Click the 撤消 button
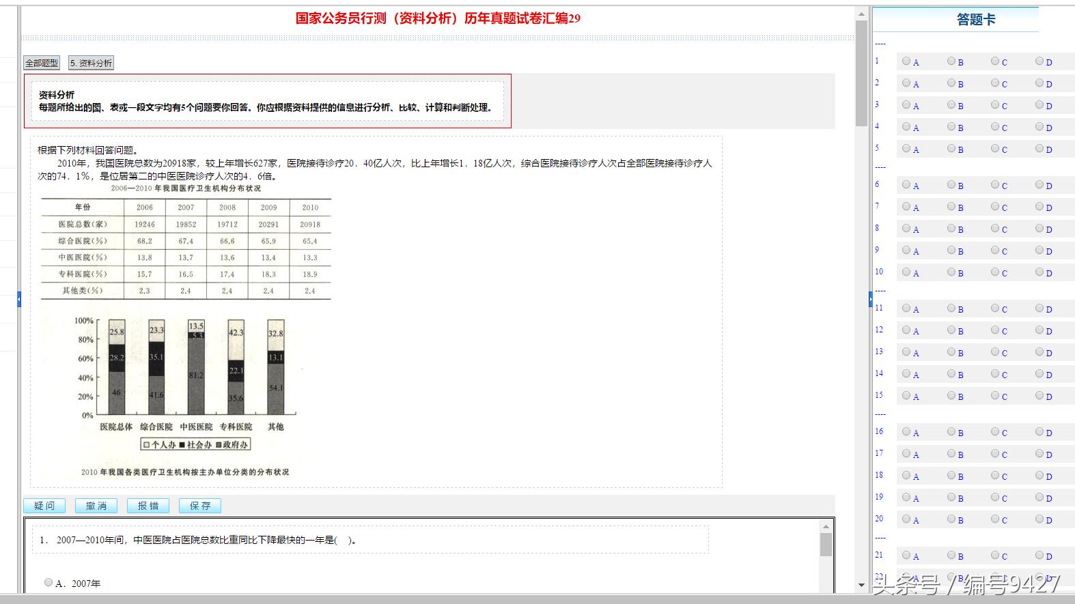The image size is (1075, 604). point(96,506)
